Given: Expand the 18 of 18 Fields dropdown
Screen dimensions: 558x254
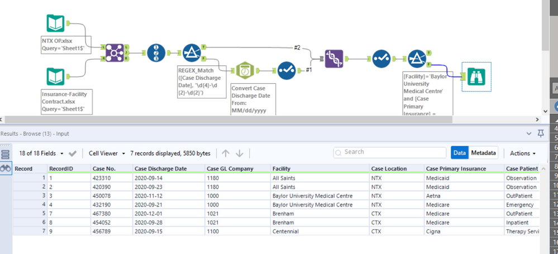Looking at the screenshot, I should (x=41, y=154).
